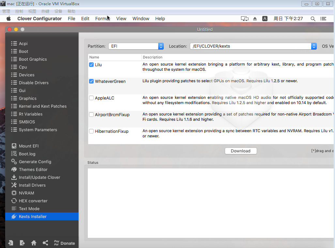This screenshot has height=248, width=335.
Task: Uncheck the WhateverGreen kext checkbox
Action: pyautogui.click(x=91, y=81)
